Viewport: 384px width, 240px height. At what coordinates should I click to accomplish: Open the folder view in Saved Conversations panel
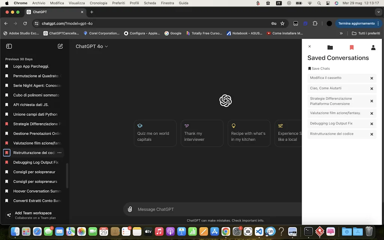coord(330,47)
